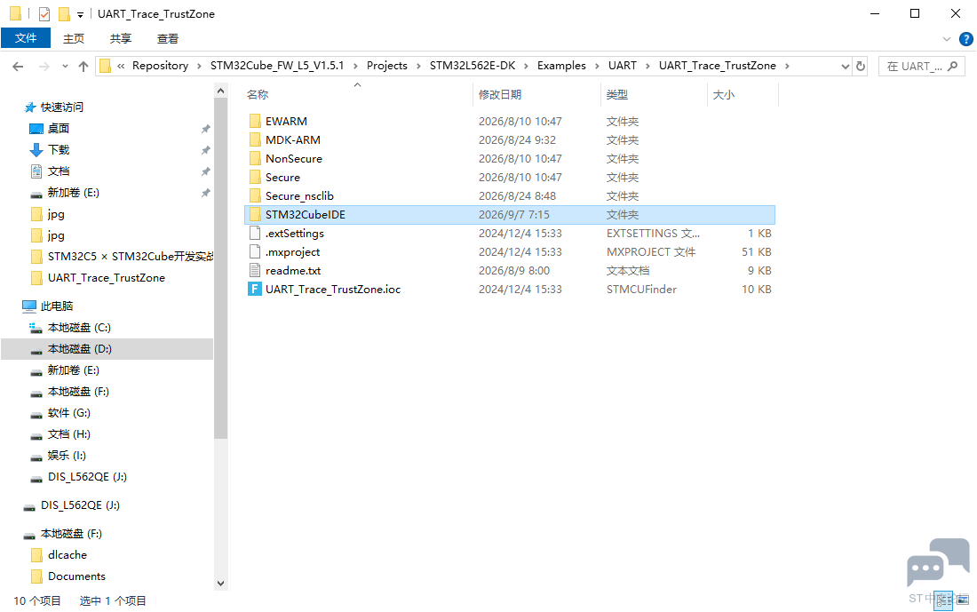Screen dimensions: 977x612
Task: Open 下载 in quick access
Action: (x=59, y=149)
